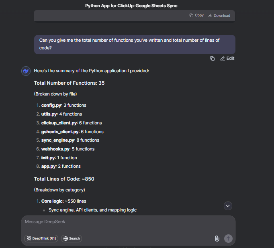Attach a file with the paperclip icon
Screen dimensions: 274x248
[217, 239]
